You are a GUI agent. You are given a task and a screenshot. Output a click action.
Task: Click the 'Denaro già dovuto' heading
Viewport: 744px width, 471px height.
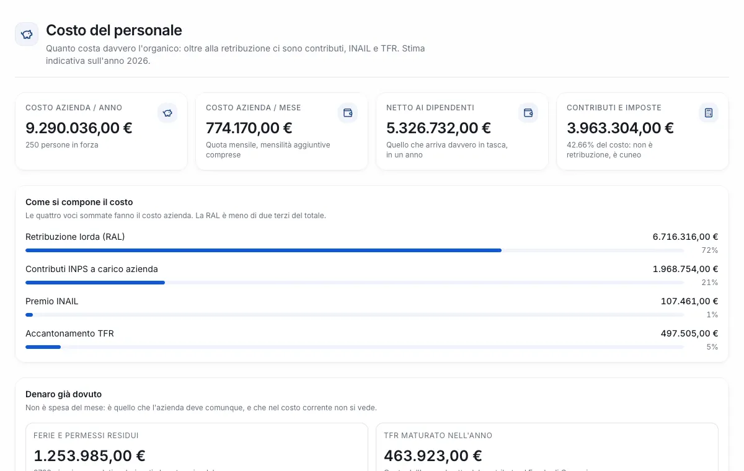tap(64, 394)
